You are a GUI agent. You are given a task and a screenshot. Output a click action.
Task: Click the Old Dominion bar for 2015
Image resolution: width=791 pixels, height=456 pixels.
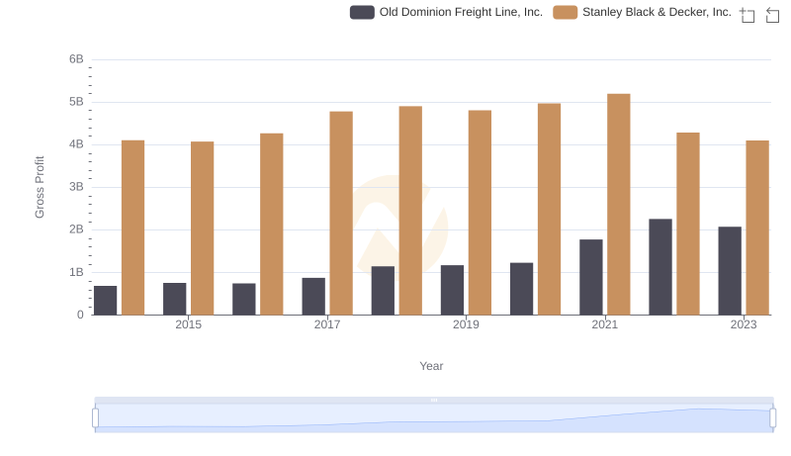(175, 299)
